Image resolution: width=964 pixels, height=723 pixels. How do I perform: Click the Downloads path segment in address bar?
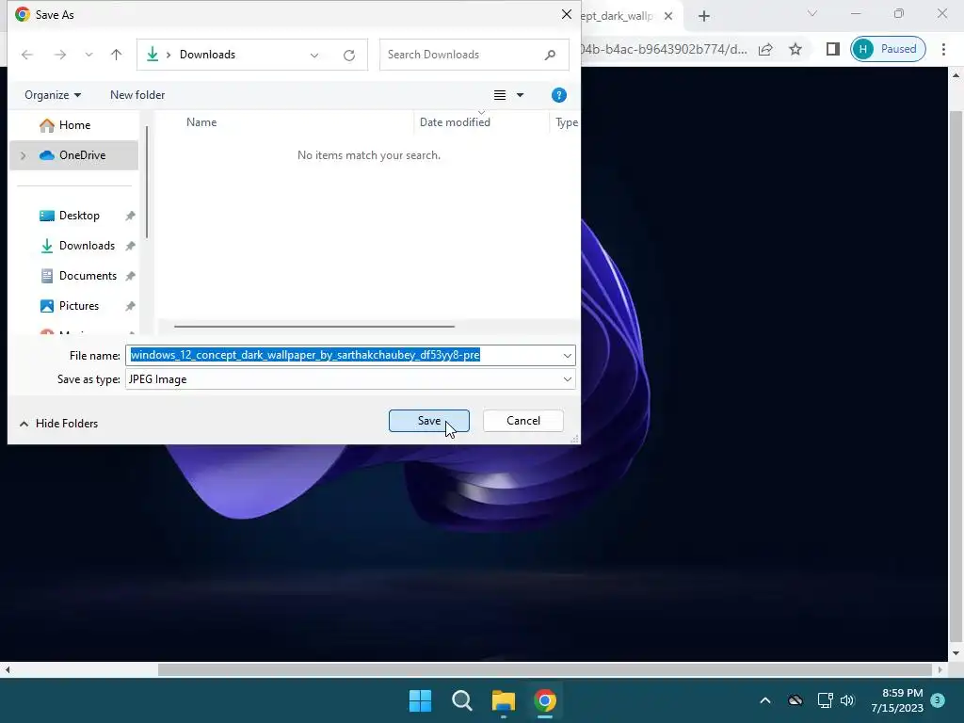point(207,55)
